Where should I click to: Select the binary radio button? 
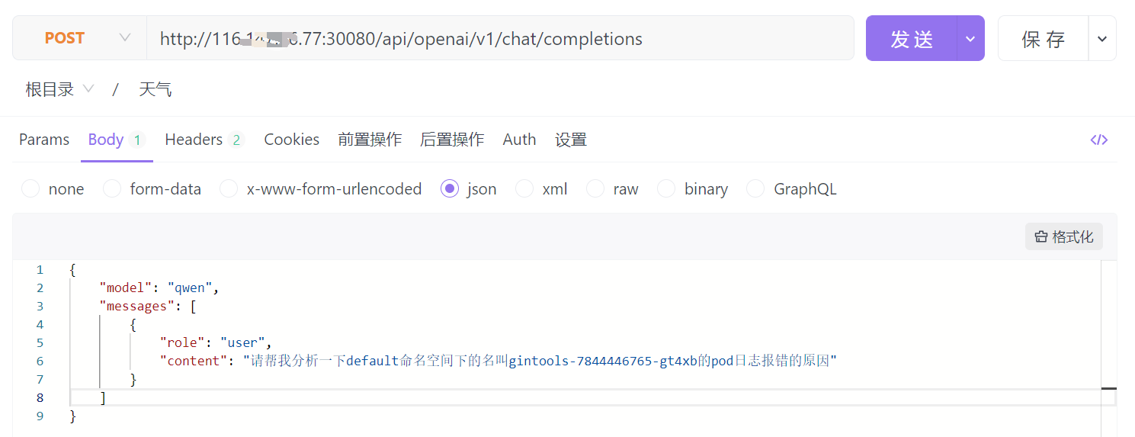click(x=666, y=189)
